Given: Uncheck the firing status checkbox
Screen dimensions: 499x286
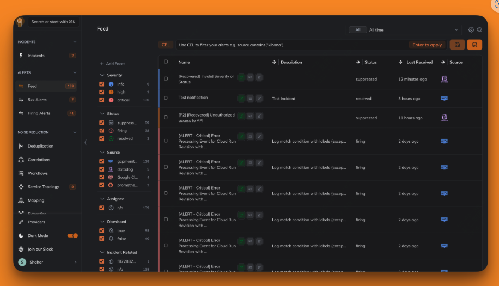Looking at the screenshot, I should 101,131.
